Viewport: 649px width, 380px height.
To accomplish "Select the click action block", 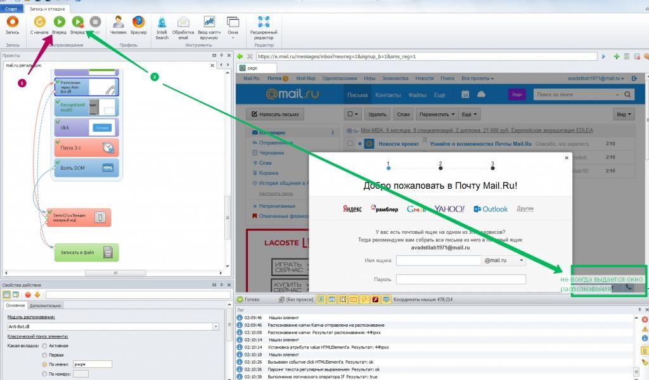I will tap(86, 127).
